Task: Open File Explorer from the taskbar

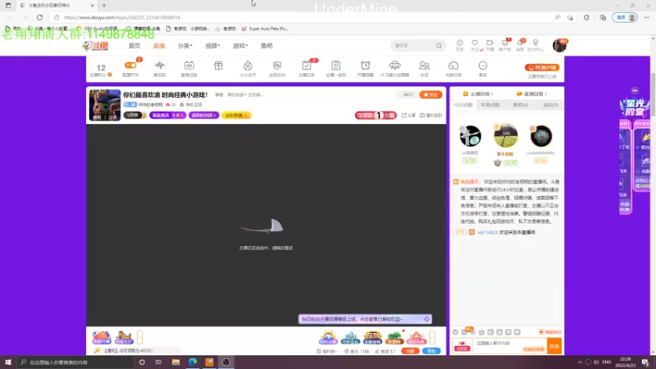Action: [175, 362]
